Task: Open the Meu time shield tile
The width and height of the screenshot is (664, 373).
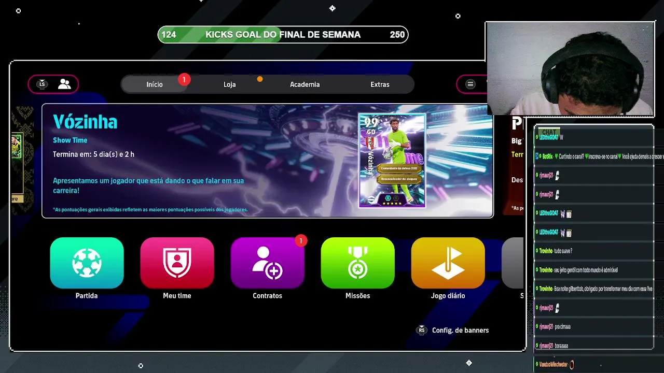Action: tap(177, 263)
